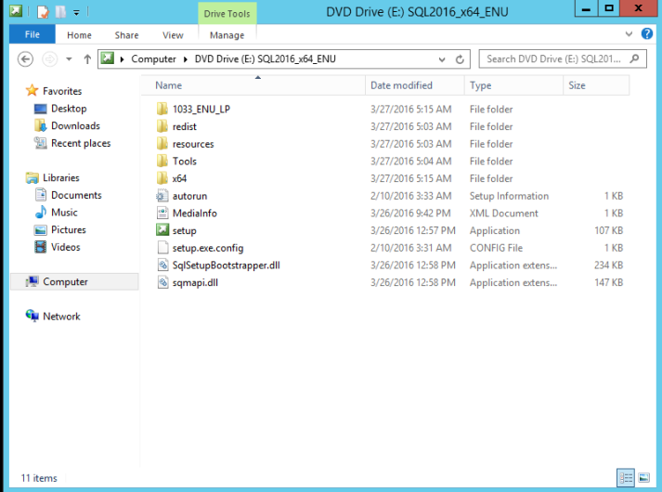662x492 pixels.
Task: Click the Network icon in sidebar
Action: click(x=32, y=316)
